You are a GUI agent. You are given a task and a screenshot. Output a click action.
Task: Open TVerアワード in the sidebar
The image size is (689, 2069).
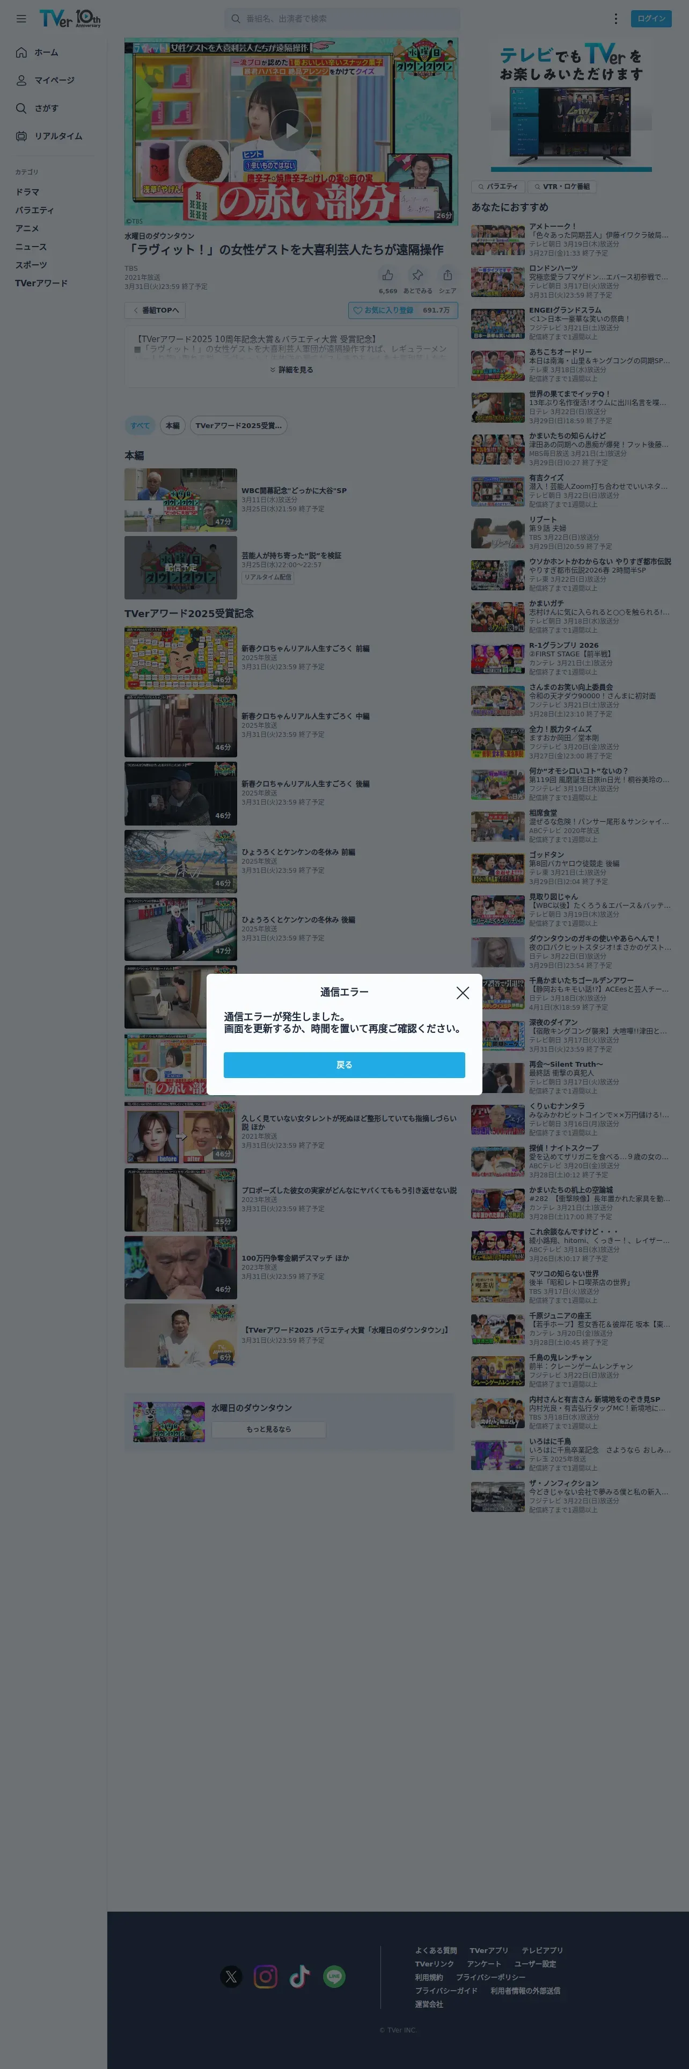pyautogui.click(x=42, y=284)
